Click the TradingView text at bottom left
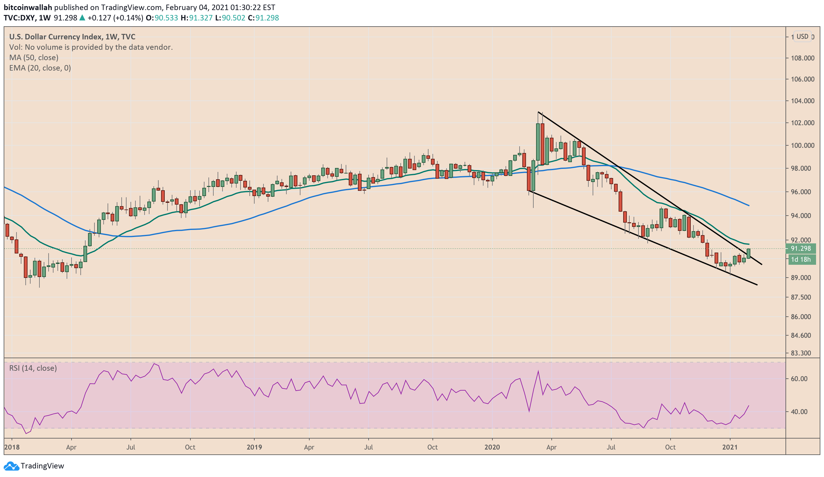Screen dimensions: 824x477 click(42, 466)
